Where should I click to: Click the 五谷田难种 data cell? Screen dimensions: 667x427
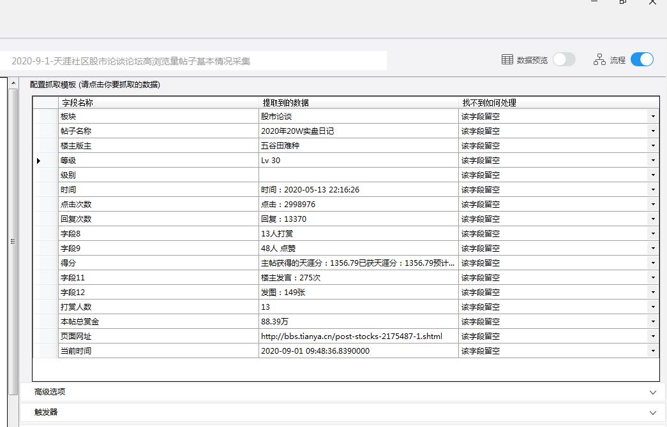point(359,146)
